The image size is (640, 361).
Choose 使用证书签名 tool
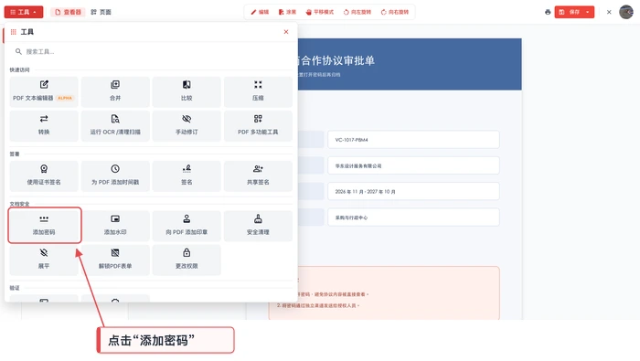44,175
